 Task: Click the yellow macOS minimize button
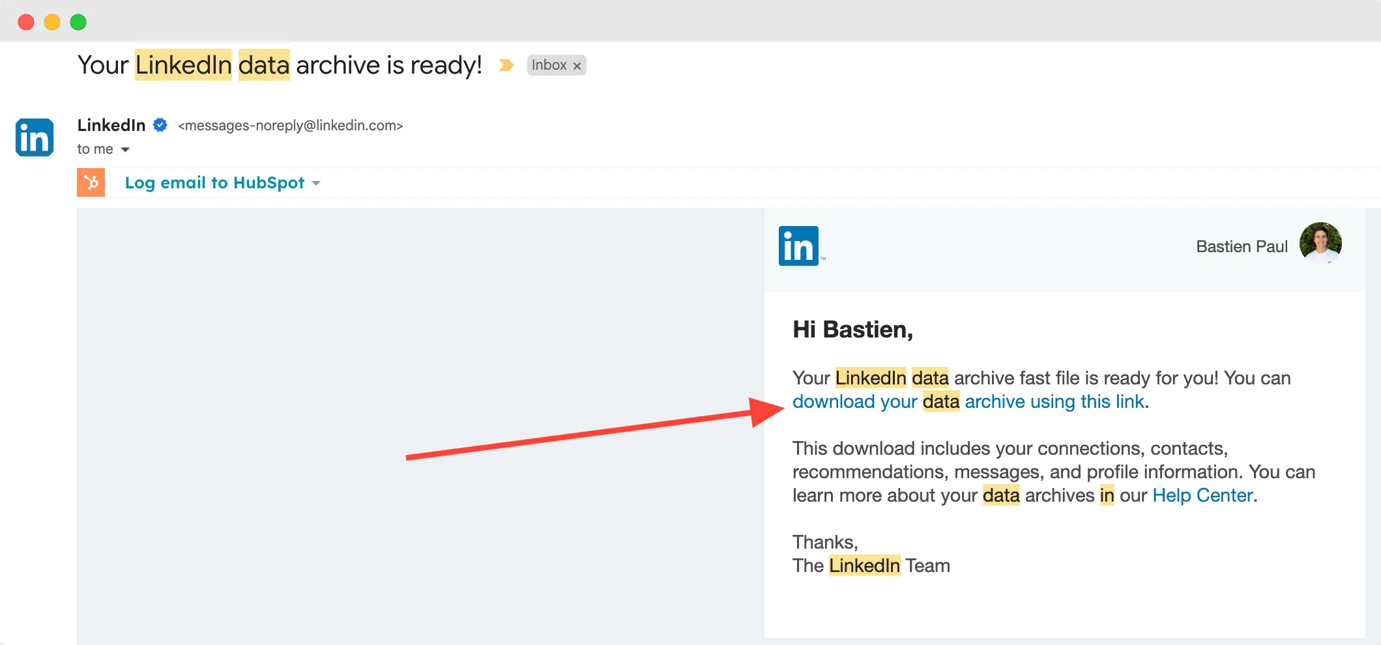52,22
